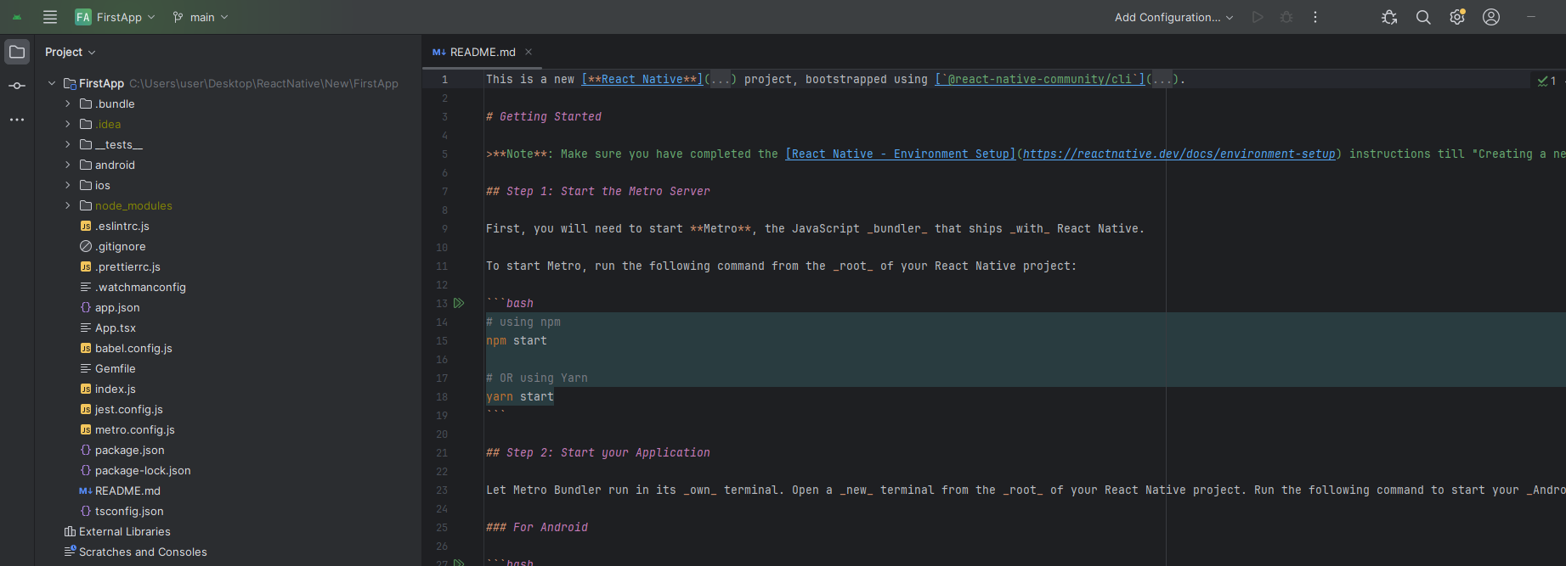
Task: Click the React Native - Environment Setup link
Action: (x=901, y=154)
